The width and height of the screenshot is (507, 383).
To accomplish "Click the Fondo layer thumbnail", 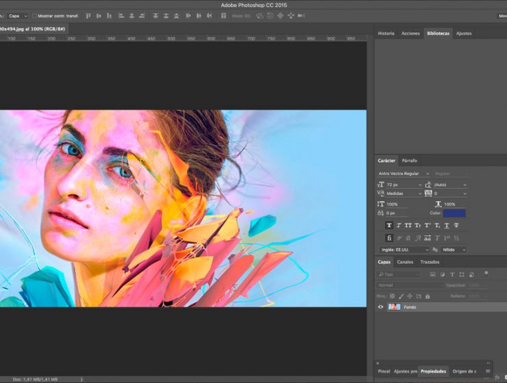I will [x=394, y=307].
